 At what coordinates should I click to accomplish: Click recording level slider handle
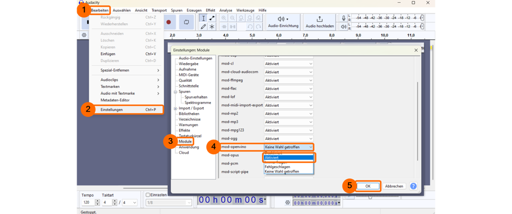pyautogui.click(x=422, y=18)
